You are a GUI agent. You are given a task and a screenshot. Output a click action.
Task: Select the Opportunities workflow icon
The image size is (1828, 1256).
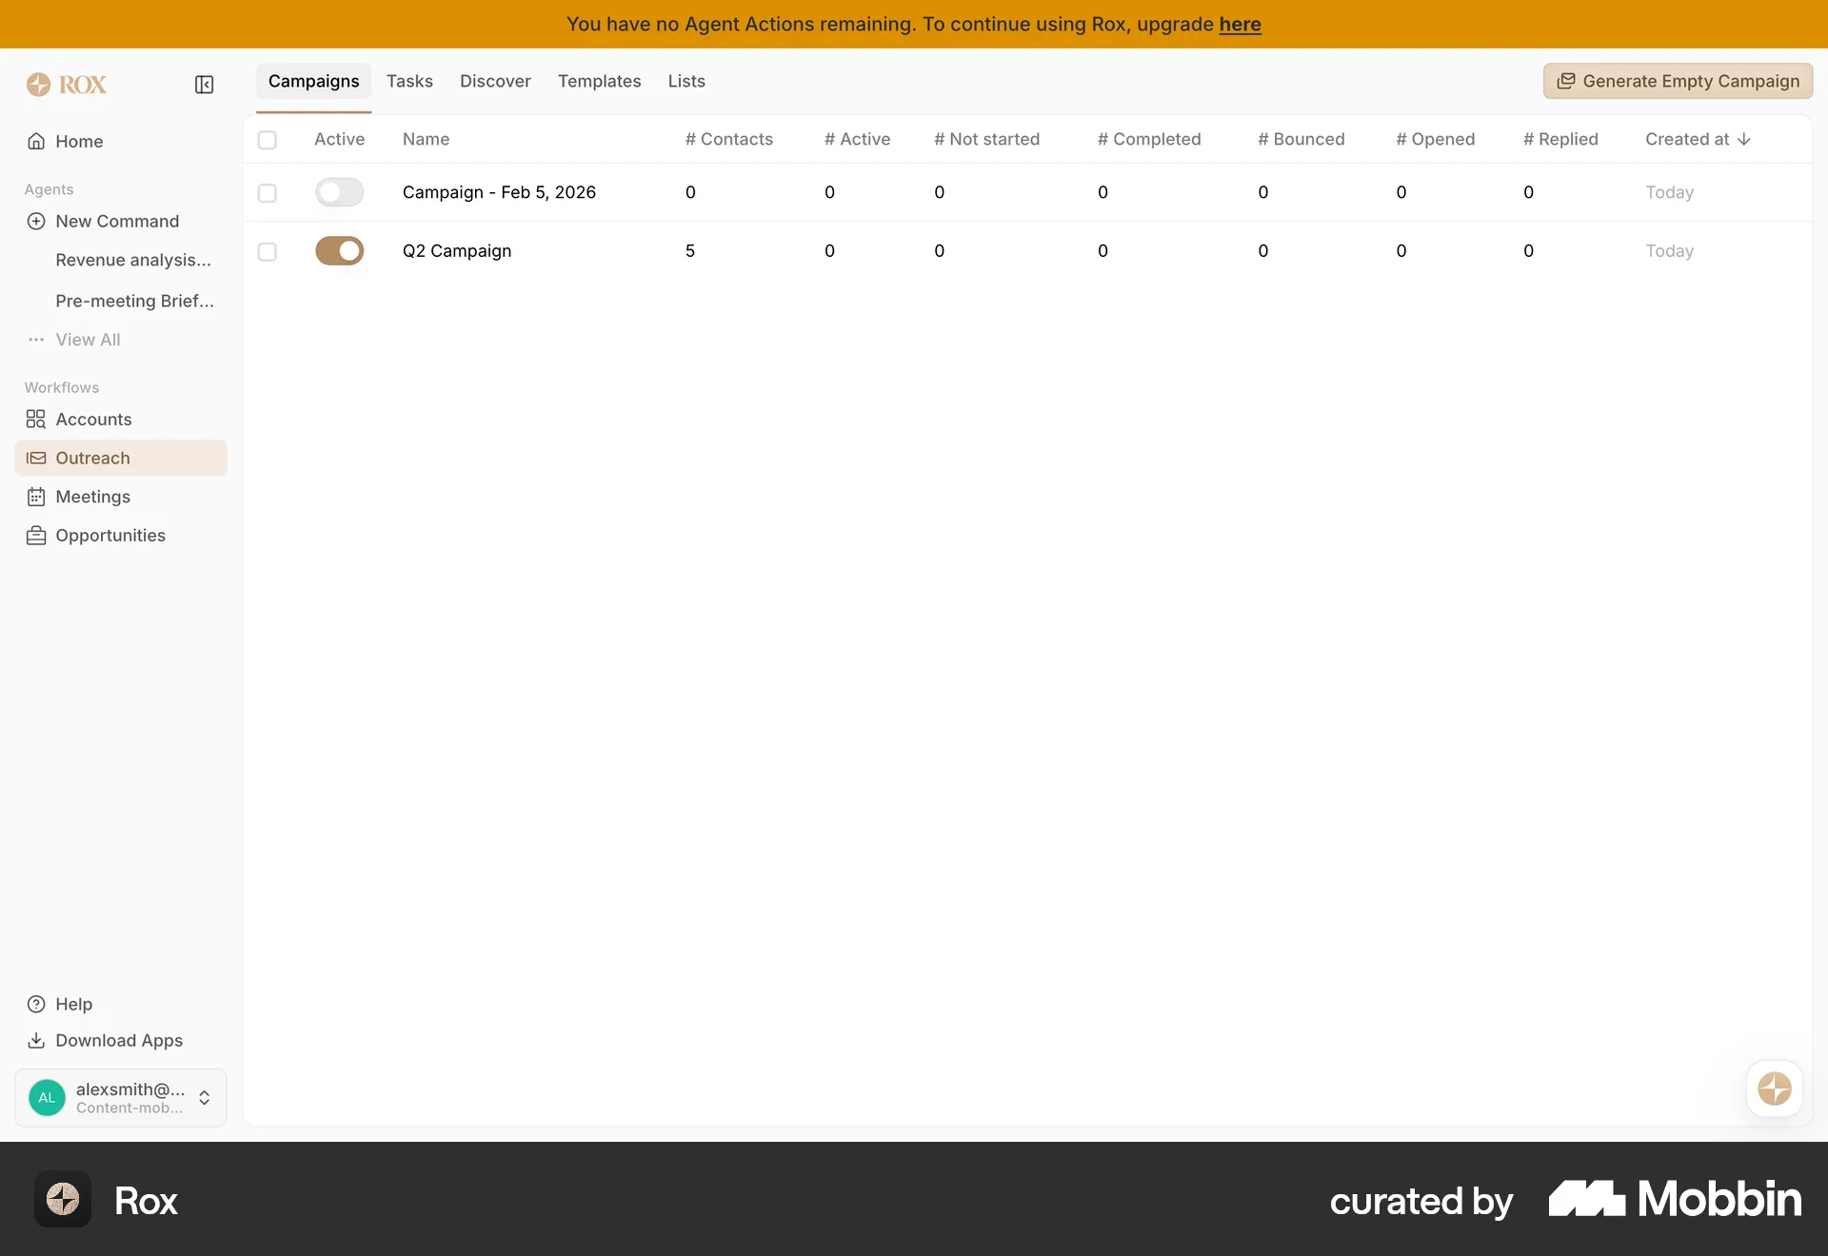(35, 535)
